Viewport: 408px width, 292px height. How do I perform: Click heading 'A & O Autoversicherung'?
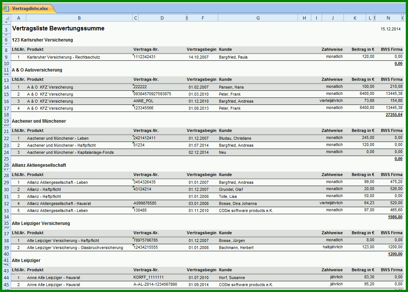37,70
